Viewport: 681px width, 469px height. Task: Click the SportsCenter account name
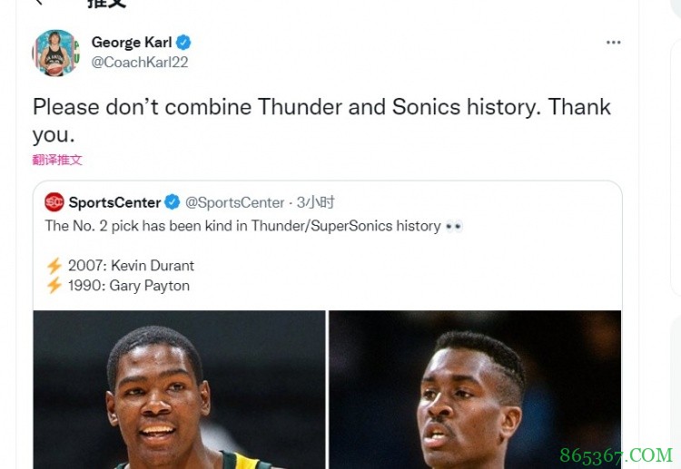(x=114, y=202)
